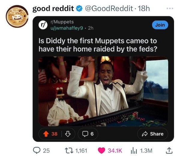The image size is (180, 156).
Task: Click the blue verified badge
Action: (x=79, y=9)
